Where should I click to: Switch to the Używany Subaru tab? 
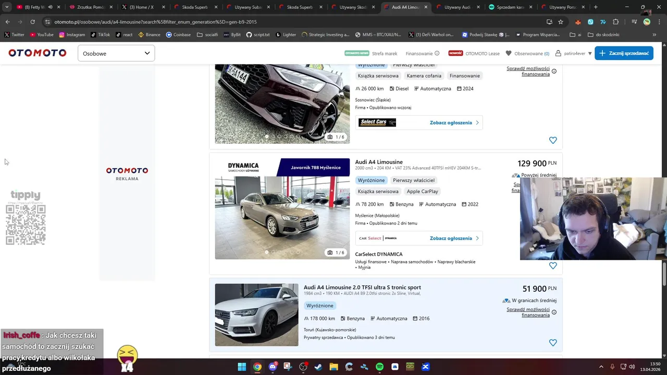pos(248,7)
